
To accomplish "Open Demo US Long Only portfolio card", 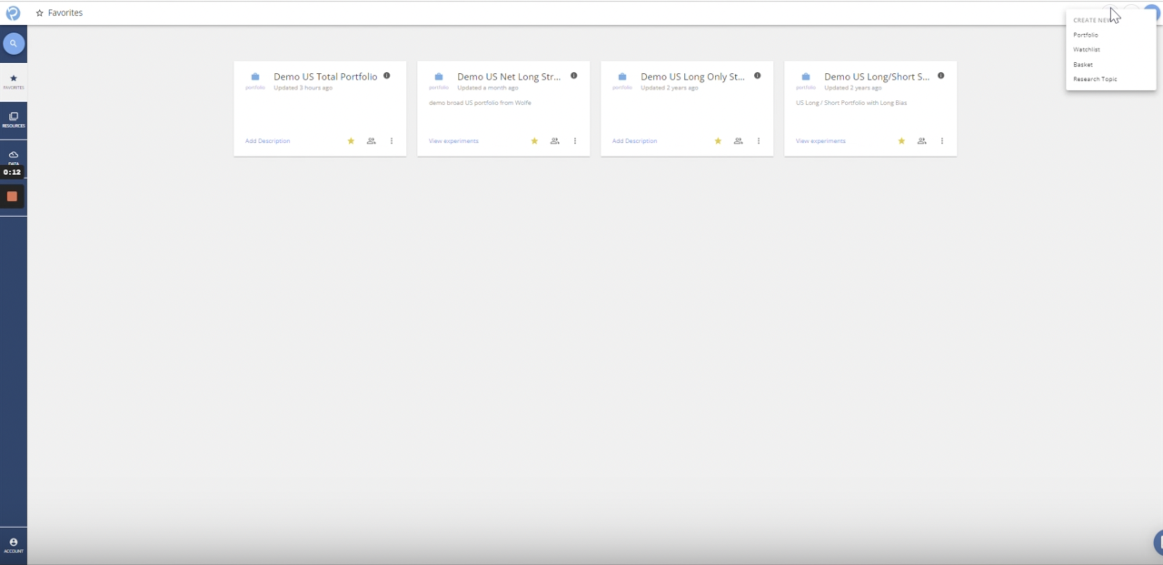I will coord(692,77).
